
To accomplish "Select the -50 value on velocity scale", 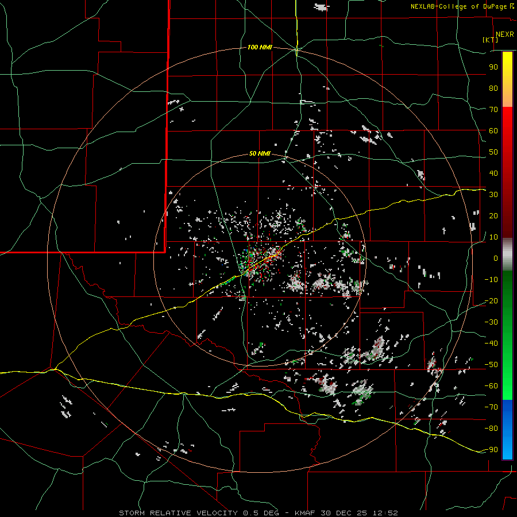I will tap(491, 365).
